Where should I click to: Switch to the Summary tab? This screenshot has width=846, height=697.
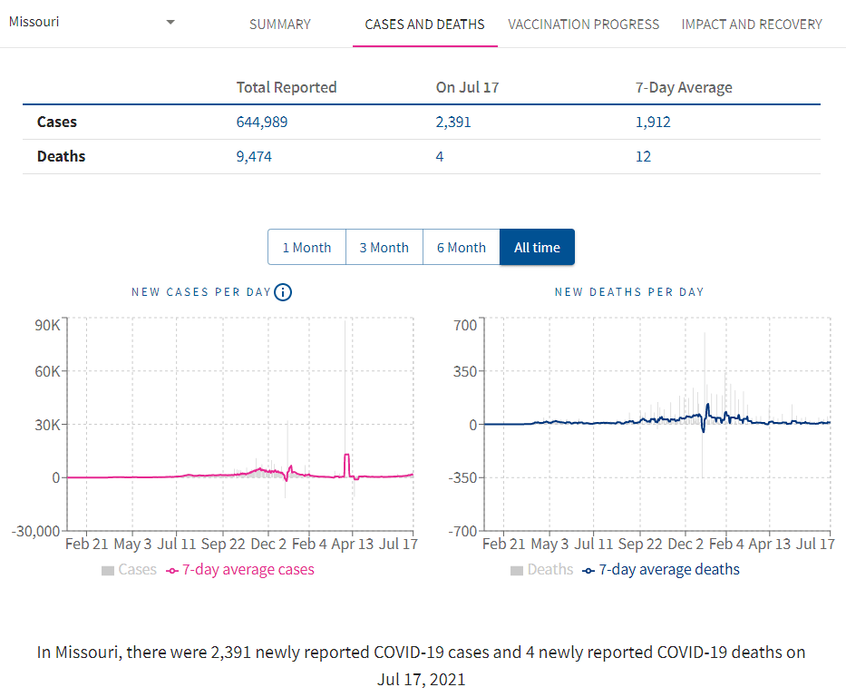pyautogui.click(x=279, y=25)
